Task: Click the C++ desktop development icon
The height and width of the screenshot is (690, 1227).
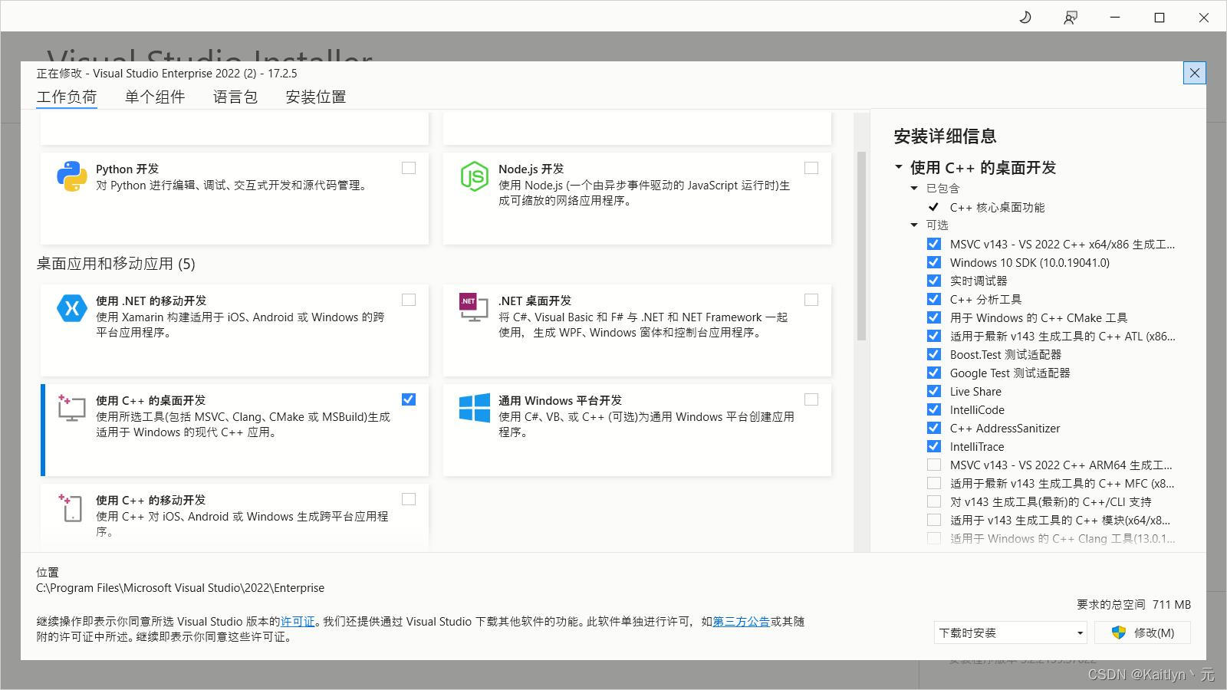Action: coord(71,408)
